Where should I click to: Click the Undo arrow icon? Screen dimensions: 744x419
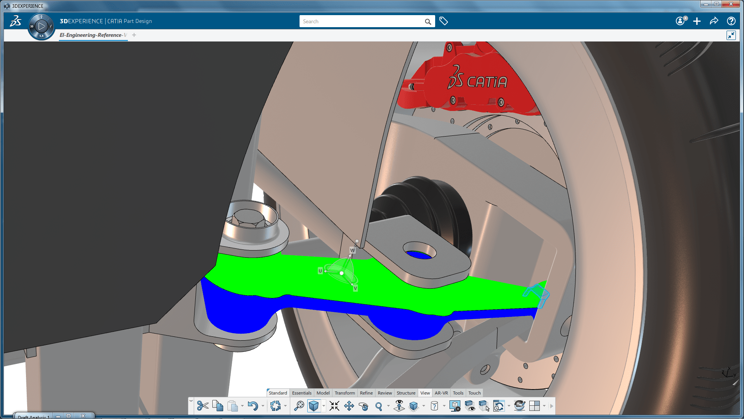tap(253, 406)
